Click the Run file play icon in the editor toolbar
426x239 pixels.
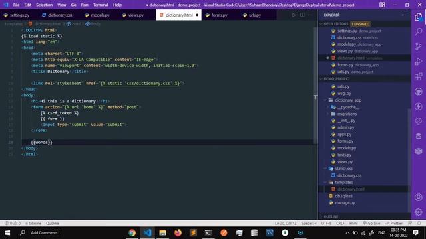pos(294,15)
